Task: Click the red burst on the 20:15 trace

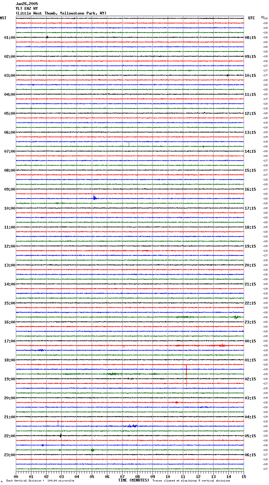Action: pyautogui.click(x=177, y=402)
